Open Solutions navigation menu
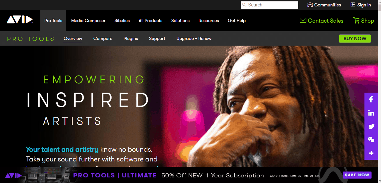The width and height of the screenshot is (381, 183). tap(180, 21)
